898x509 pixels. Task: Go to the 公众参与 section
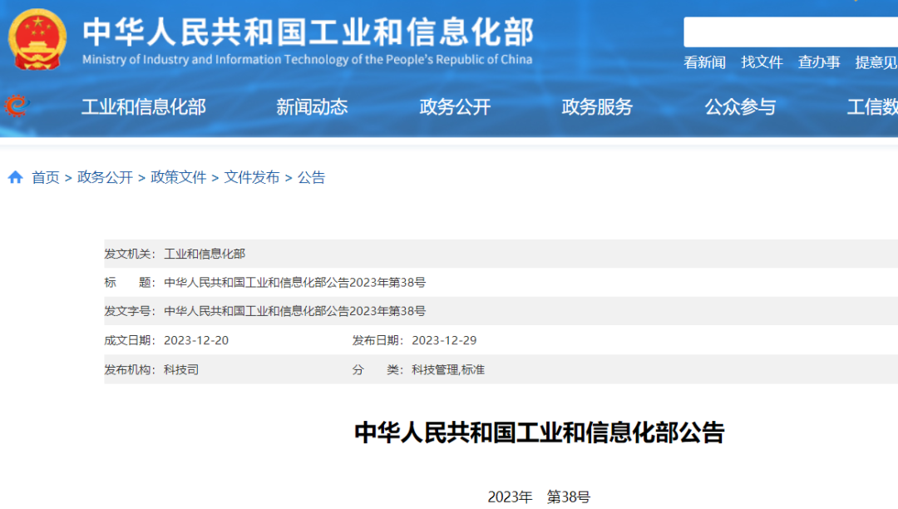click(x=740, y=106)
